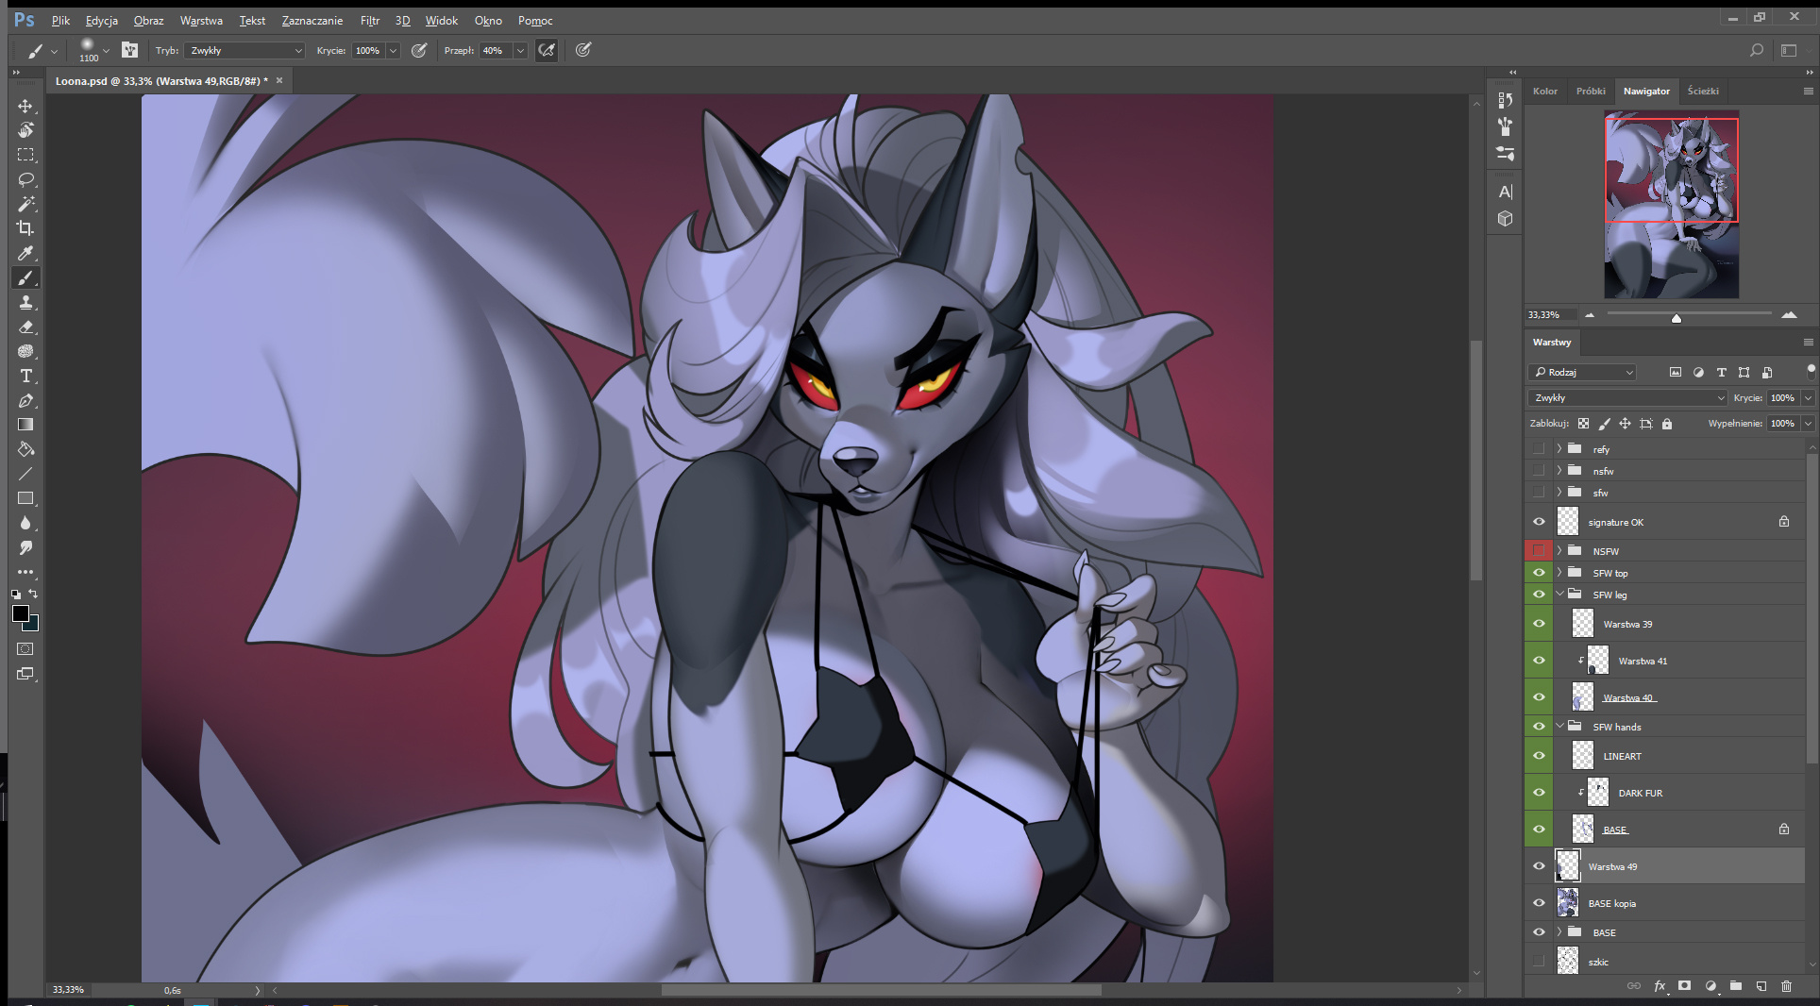Toggle Quick Mask mode
Image resolution: width=1820 pixels, height=1006 pixels.
[25, 649]
